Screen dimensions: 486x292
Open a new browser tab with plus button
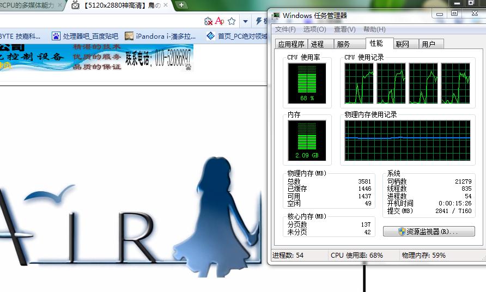click(x=181, y=5)
